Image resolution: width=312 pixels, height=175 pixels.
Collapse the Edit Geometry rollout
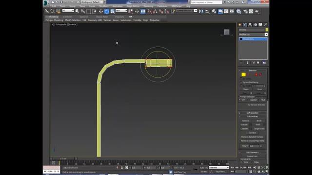click(x=253, y=152)
